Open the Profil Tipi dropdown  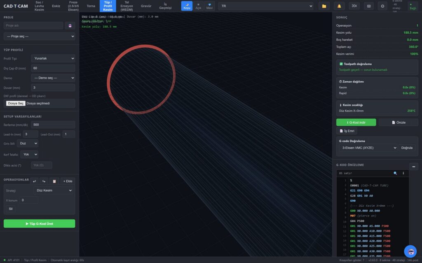[x=53, y=58]
